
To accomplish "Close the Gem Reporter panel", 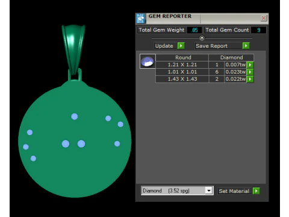I will [x=264, y=18].
